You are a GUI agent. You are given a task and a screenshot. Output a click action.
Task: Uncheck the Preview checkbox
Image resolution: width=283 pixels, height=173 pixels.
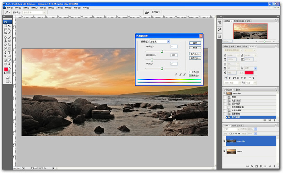190,75
